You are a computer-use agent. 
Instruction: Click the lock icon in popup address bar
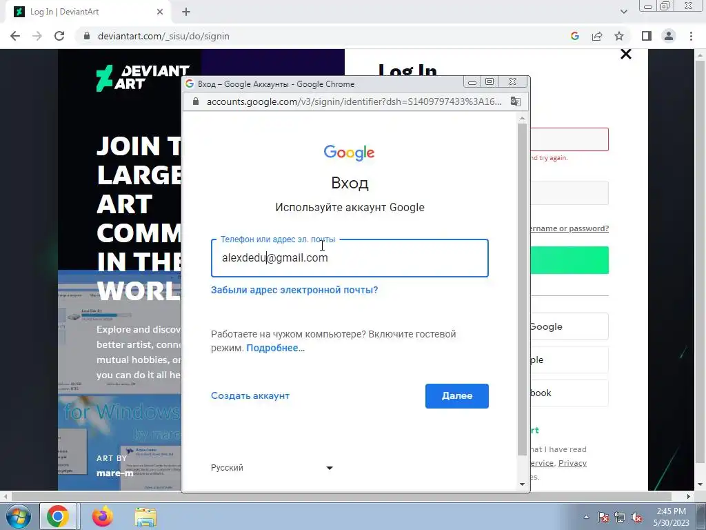pos(195,101)
